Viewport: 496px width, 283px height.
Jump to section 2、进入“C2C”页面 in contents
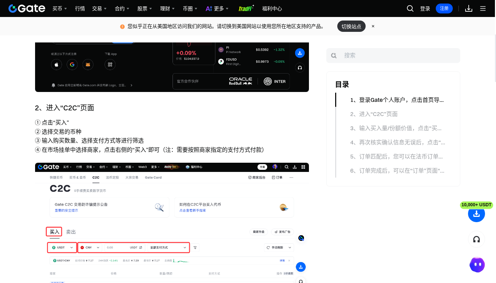(x=374, y=114)
